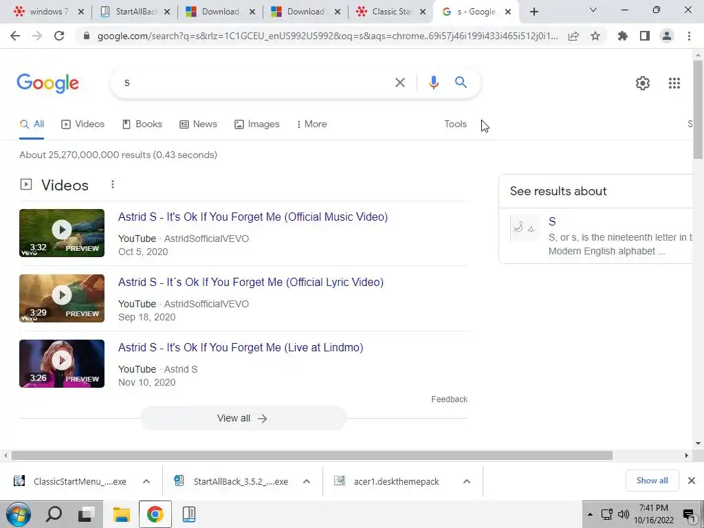Send Feedback on video results
The width and height of the screenshot is (704, 528).
pyautogui.click(x=449, y=399)
